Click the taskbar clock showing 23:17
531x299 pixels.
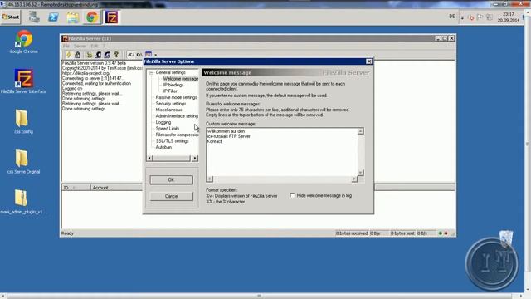509,17
